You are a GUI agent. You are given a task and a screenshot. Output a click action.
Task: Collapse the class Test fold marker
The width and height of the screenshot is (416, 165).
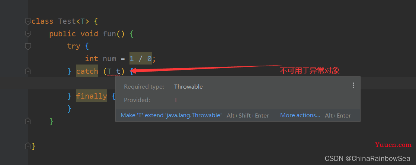point(28,22)
